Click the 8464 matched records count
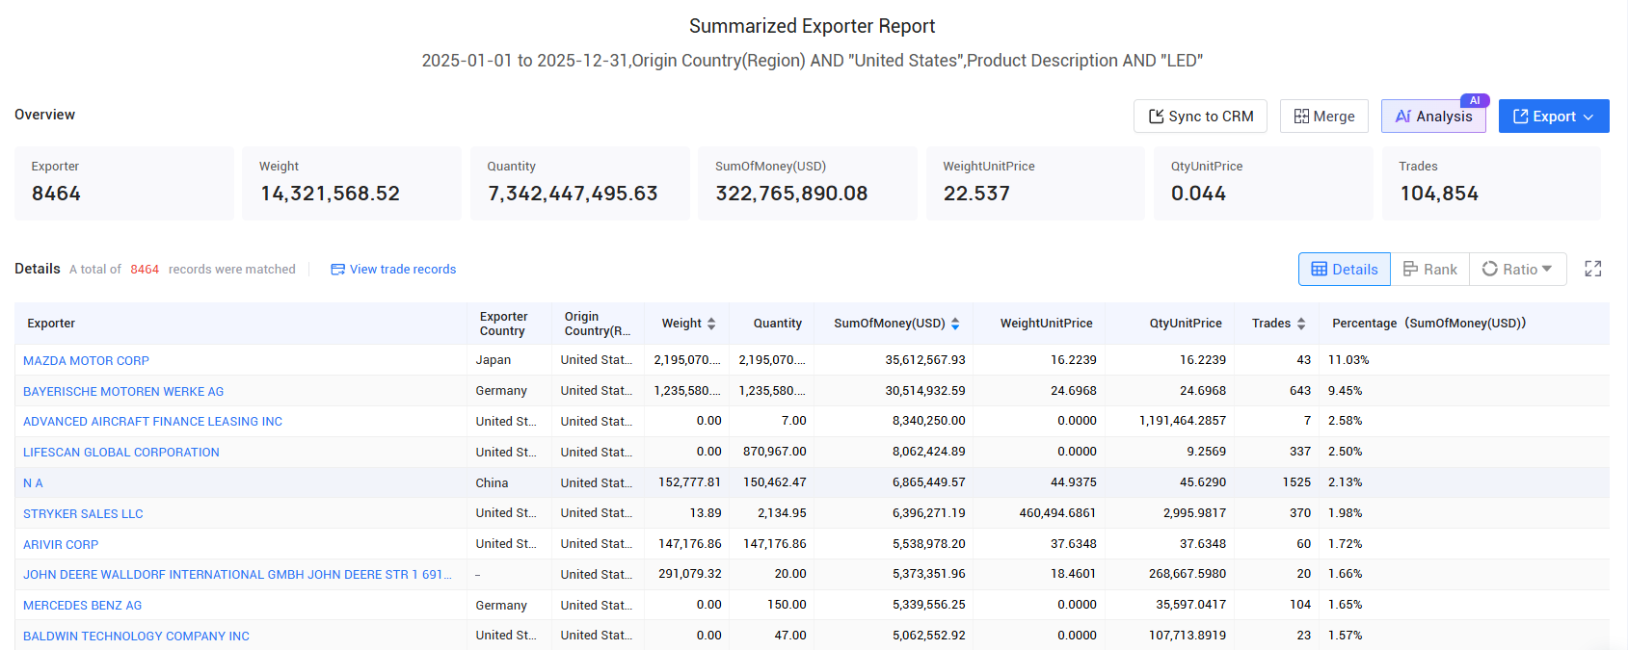 point(145,270)
